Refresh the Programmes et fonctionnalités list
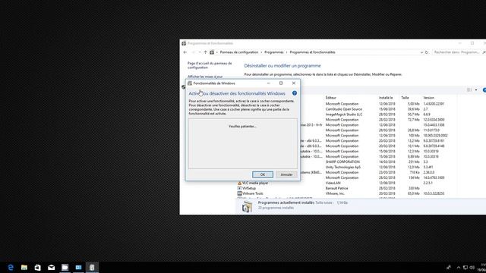This screenshot has width=486, height=273. click(x=427, y=52)
